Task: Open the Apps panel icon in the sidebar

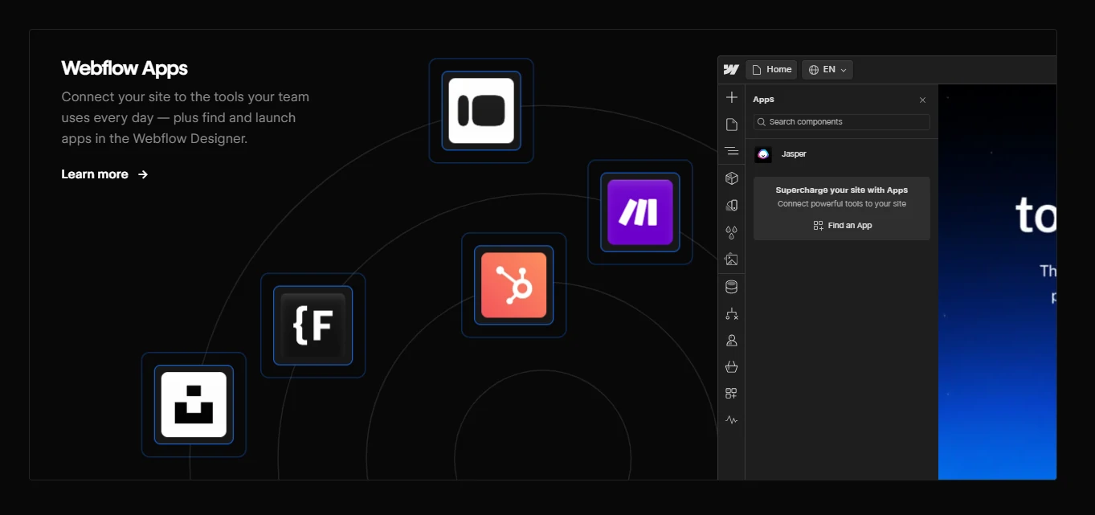Action: pyautogui.click(x=731, y=394)
